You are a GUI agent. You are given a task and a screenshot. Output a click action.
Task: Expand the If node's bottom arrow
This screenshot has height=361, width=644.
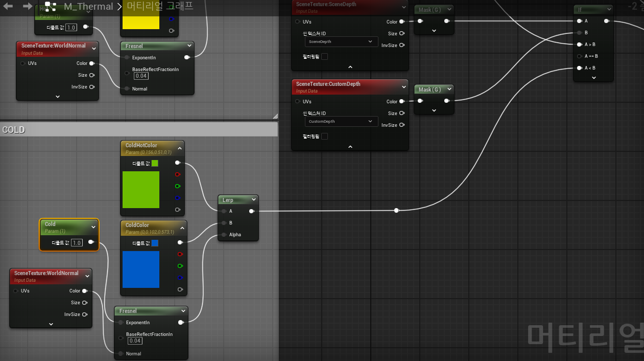point(593,78)
